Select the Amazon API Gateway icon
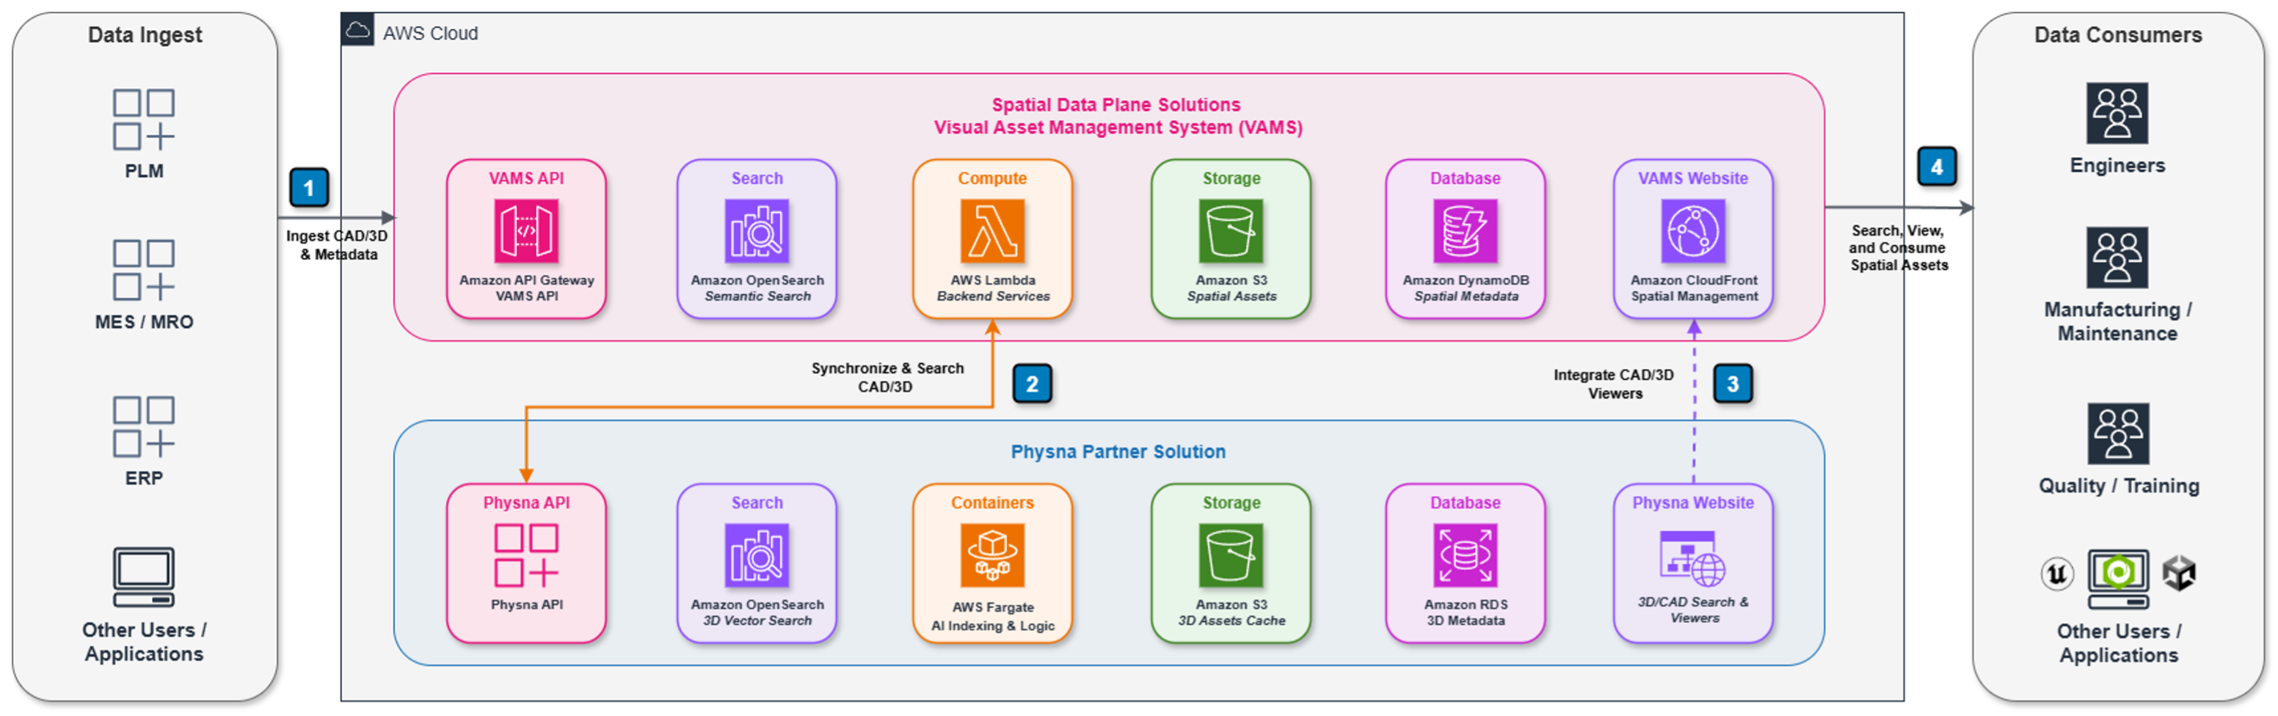The height and width of the screenshot is (716, 2278). [526, 232]
